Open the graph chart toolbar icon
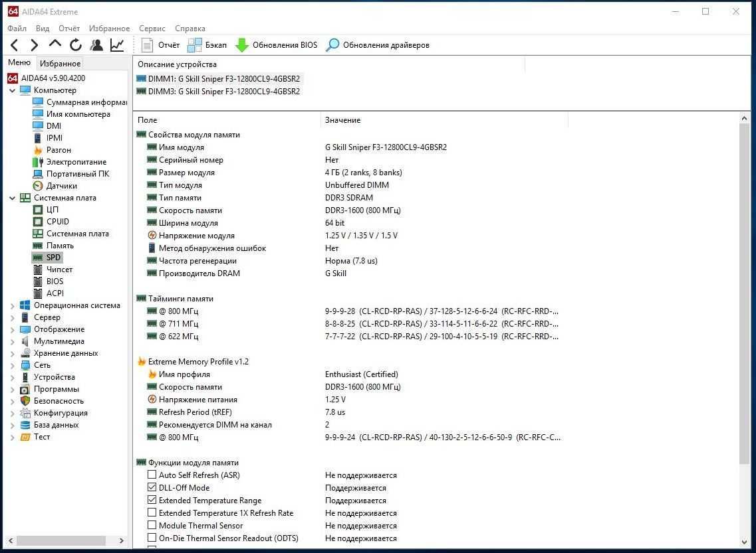Viewport: 756px width, 553px height. [117, 45]
